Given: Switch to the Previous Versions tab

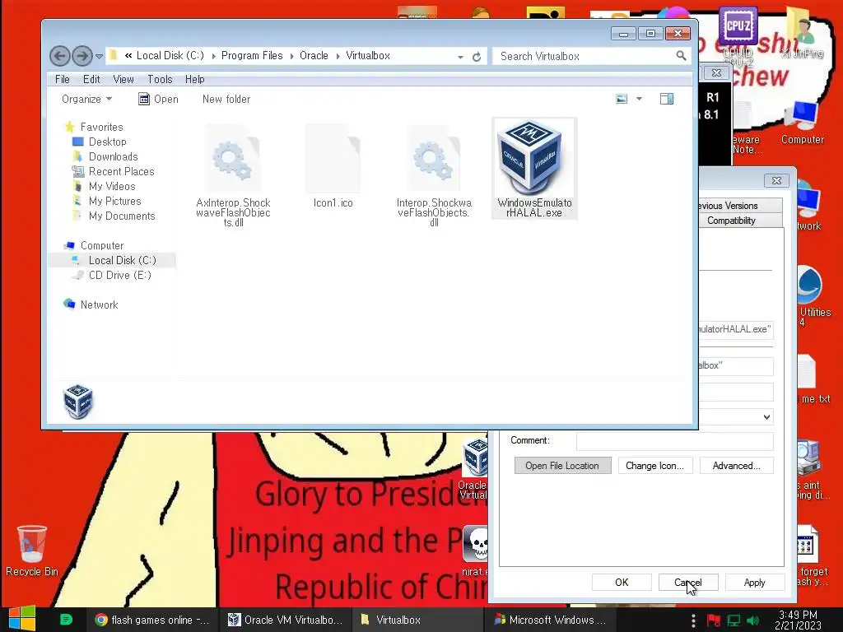Looking at the screenshot, I should [740, 205].
